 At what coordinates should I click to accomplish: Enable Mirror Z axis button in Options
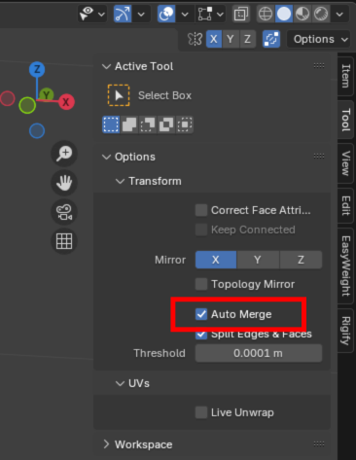tap(301, 260)
